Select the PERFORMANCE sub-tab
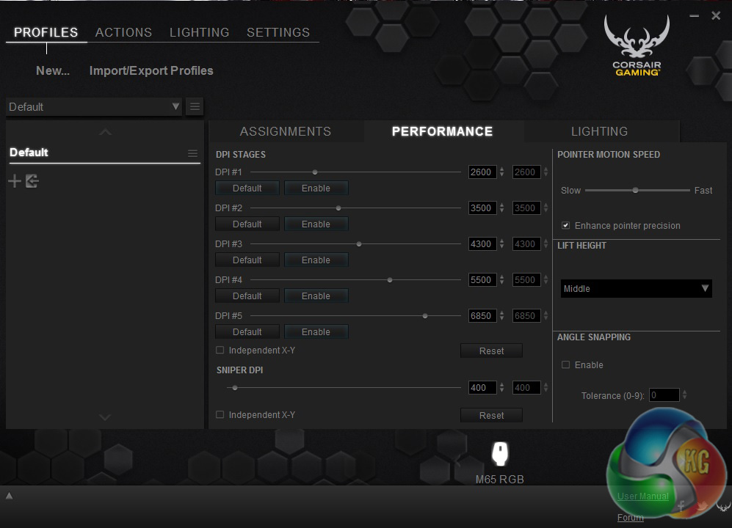Viewport: 732px width, 528px height. coord(443,131)
